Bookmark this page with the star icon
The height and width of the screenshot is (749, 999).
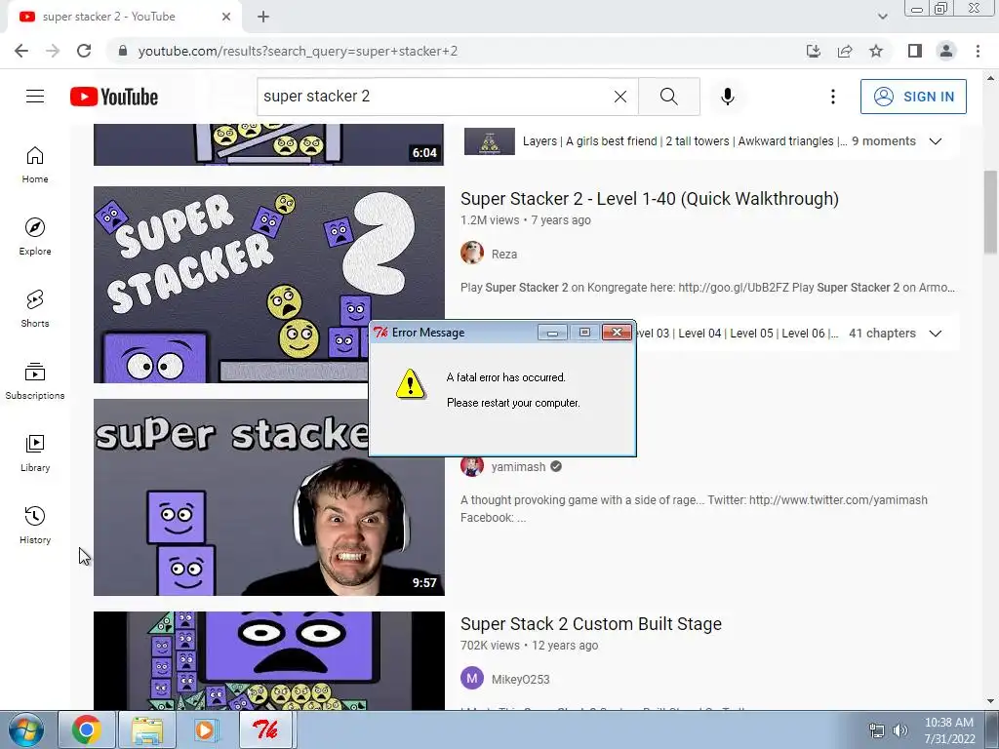(876, 51)
